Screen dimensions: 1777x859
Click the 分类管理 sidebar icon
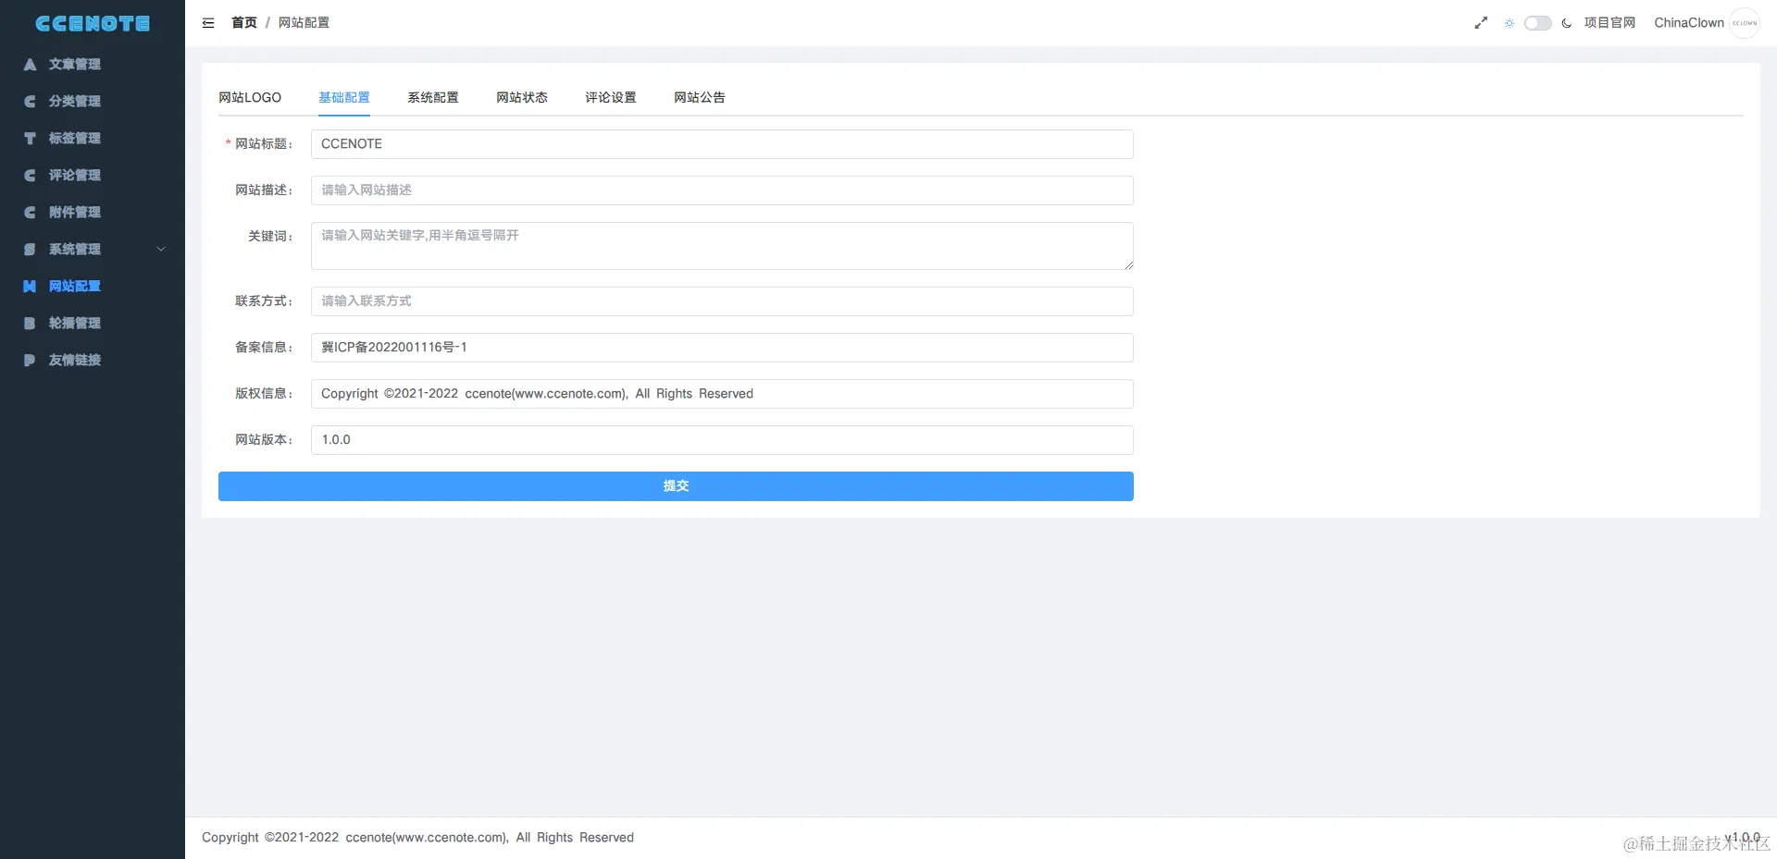pos(30,102)
